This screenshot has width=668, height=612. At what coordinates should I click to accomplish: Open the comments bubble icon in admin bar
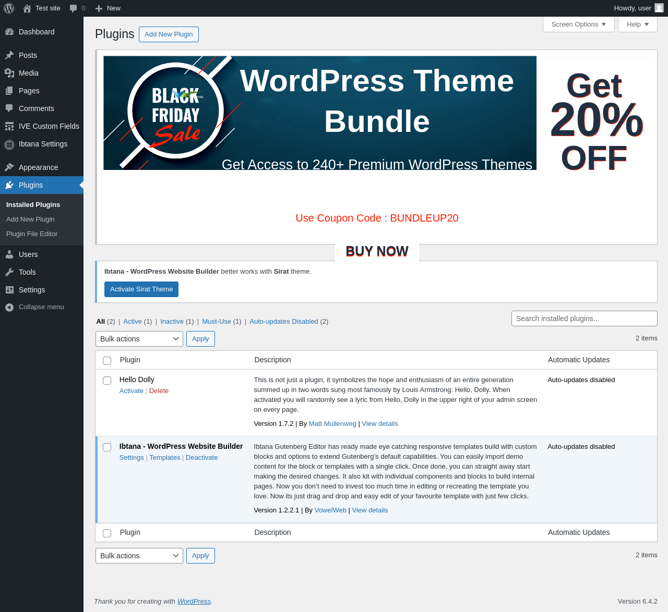tap(74, 8)
